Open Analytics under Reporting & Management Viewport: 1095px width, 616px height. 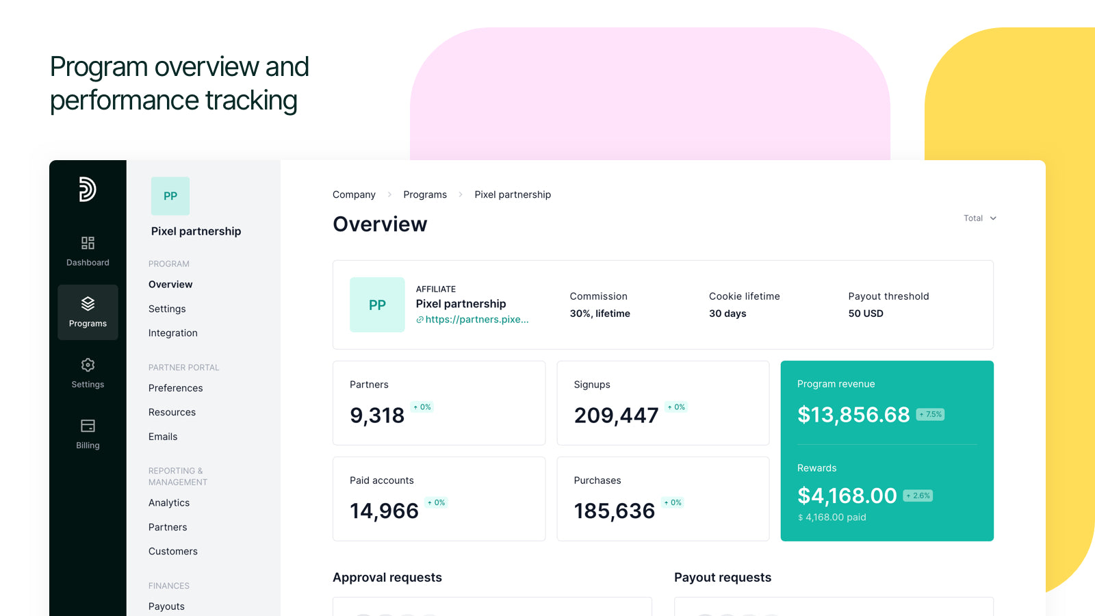[168, 502]
